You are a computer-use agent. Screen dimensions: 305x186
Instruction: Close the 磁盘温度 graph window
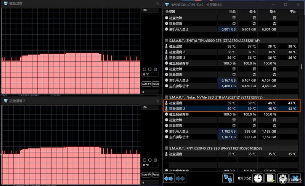click(x=158, y=3)
